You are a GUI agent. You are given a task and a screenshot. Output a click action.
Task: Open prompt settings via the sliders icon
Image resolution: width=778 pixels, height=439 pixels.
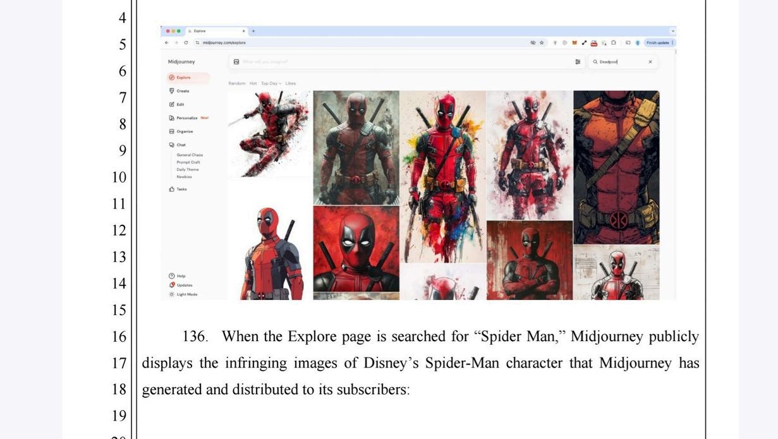pos(578,62)
